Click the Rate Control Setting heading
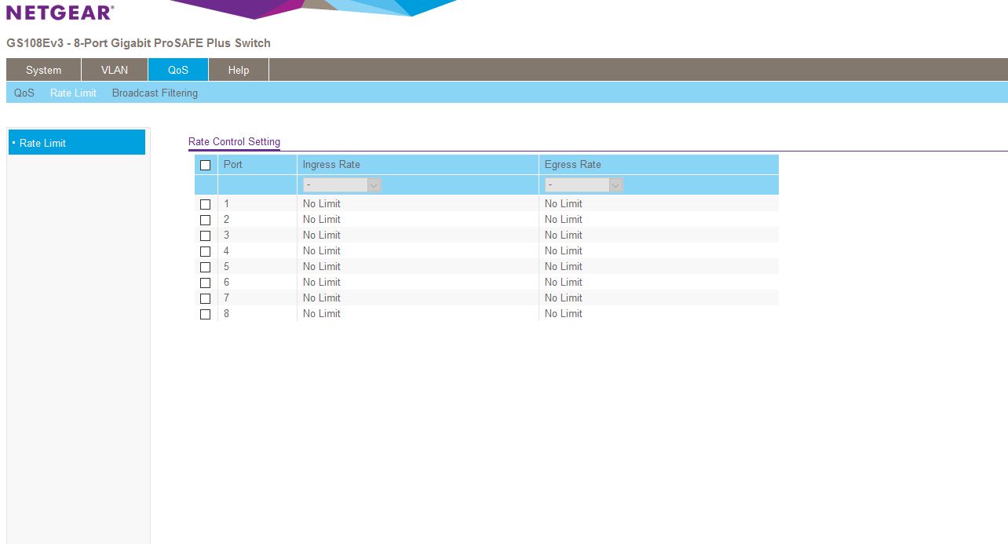1008x544 pixels. tap(234, 142)
